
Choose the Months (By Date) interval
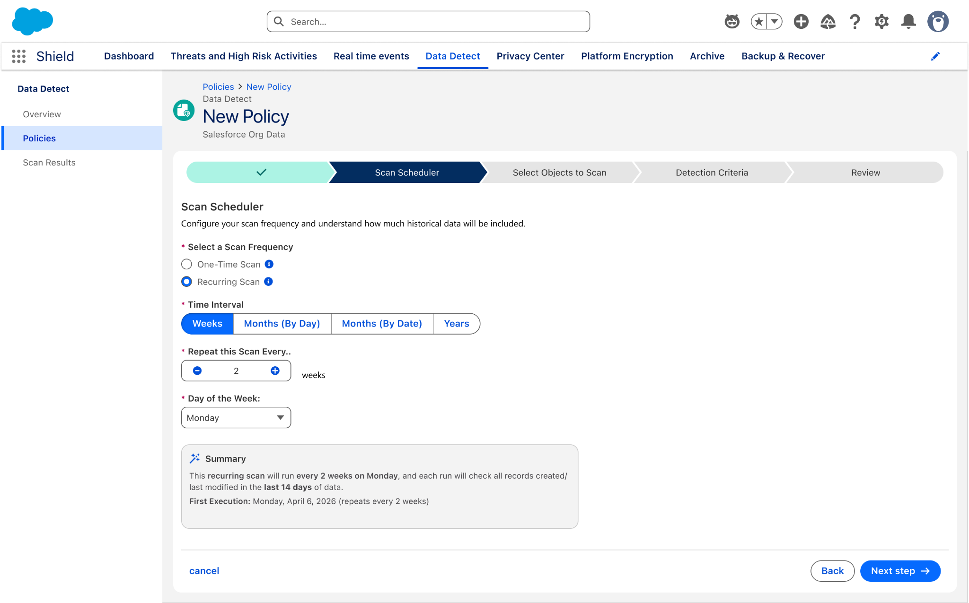coord(382,324)
